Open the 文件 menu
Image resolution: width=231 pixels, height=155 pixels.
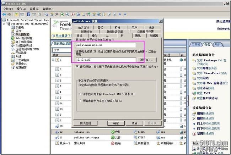8,9
